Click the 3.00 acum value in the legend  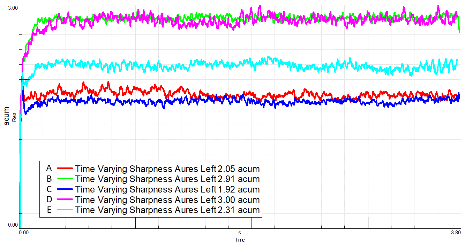[x=239, y=200]
